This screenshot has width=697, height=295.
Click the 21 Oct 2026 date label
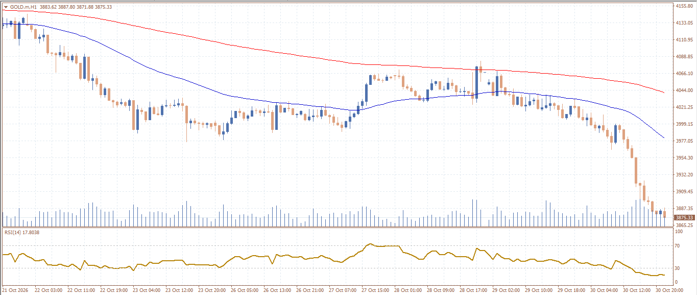pyautogui.click(x=14, y=290)
